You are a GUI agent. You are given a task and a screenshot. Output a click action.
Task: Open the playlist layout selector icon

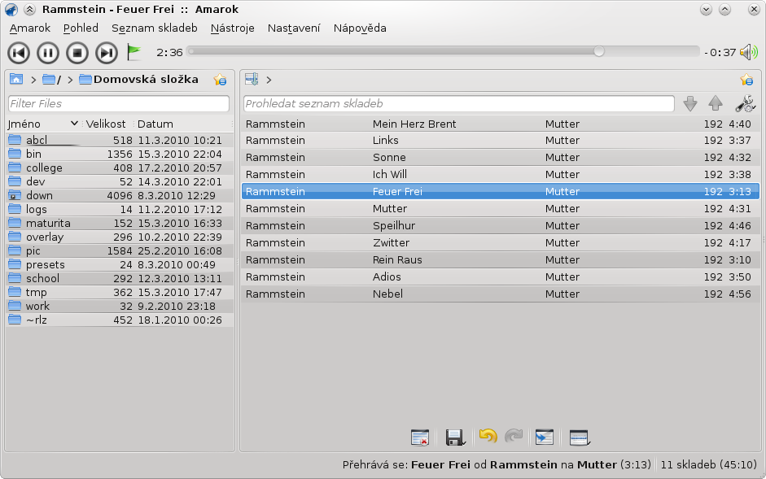pyautogui.click(x=580, y=437)
